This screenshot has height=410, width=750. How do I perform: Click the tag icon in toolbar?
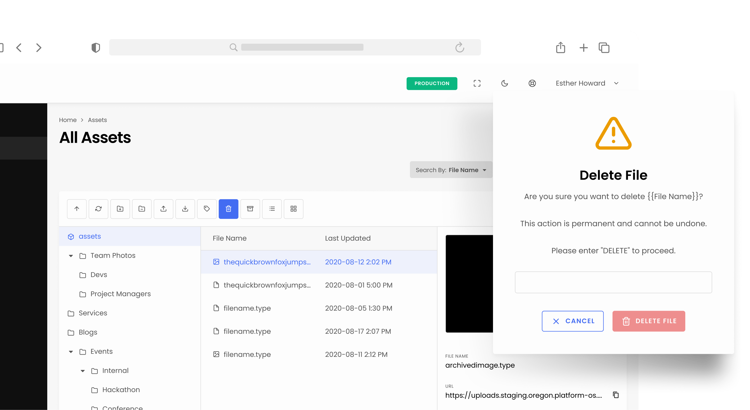coord(207,209)
